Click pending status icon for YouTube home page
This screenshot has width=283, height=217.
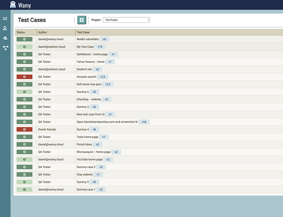point(25,159)
